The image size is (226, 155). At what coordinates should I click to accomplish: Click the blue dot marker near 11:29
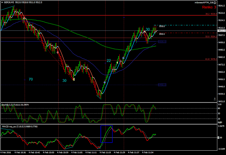click(x=123, y=58)
